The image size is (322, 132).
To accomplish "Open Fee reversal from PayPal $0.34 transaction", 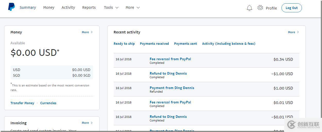I will (170, 59).
